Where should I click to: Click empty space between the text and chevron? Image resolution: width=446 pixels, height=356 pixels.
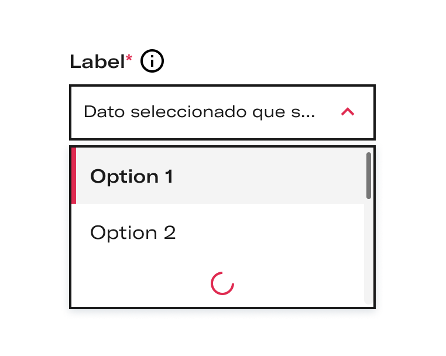(x=328, y=112)
